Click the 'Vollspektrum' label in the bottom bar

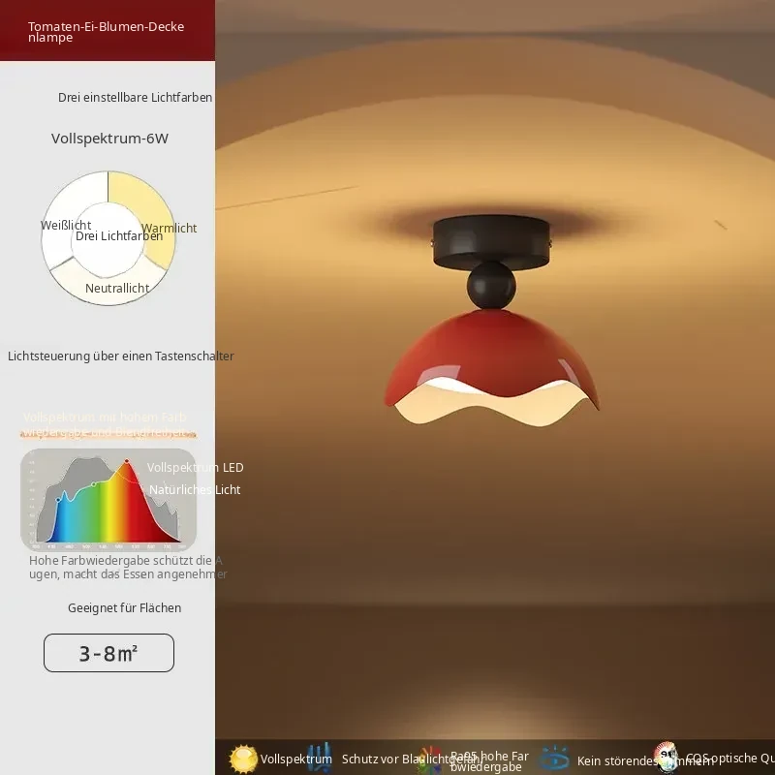(296, 759)
